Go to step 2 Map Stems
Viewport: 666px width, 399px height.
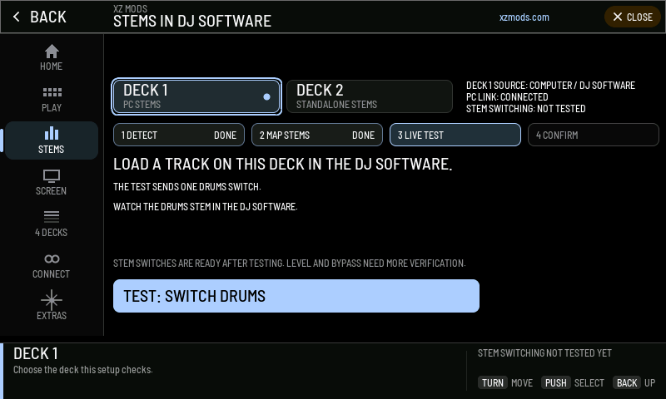point(317,135)
